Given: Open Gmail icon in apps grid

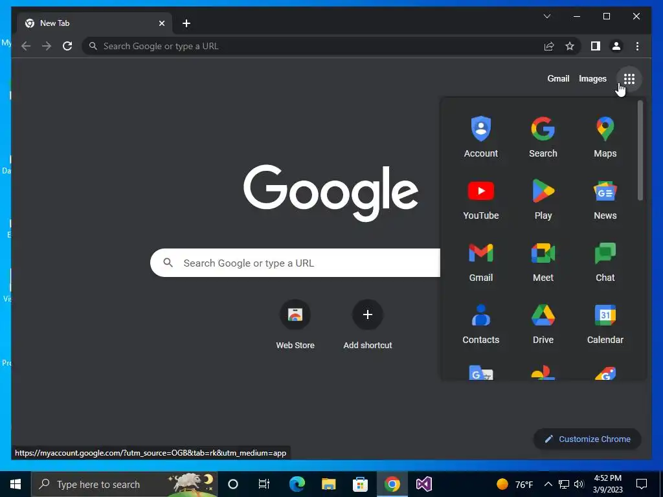Looking at the screenshot, I should pos(481,261).
